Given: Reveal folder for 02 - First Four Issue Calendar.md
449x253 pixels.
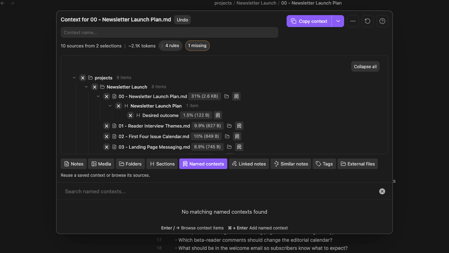Looking at the screenshot, I should (x=227, y=136).
